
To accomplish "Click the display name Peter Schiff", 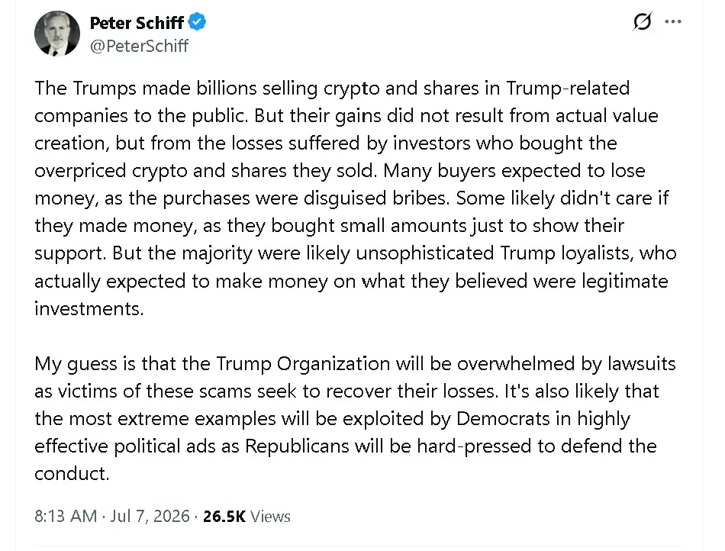I will click(137, 22).
